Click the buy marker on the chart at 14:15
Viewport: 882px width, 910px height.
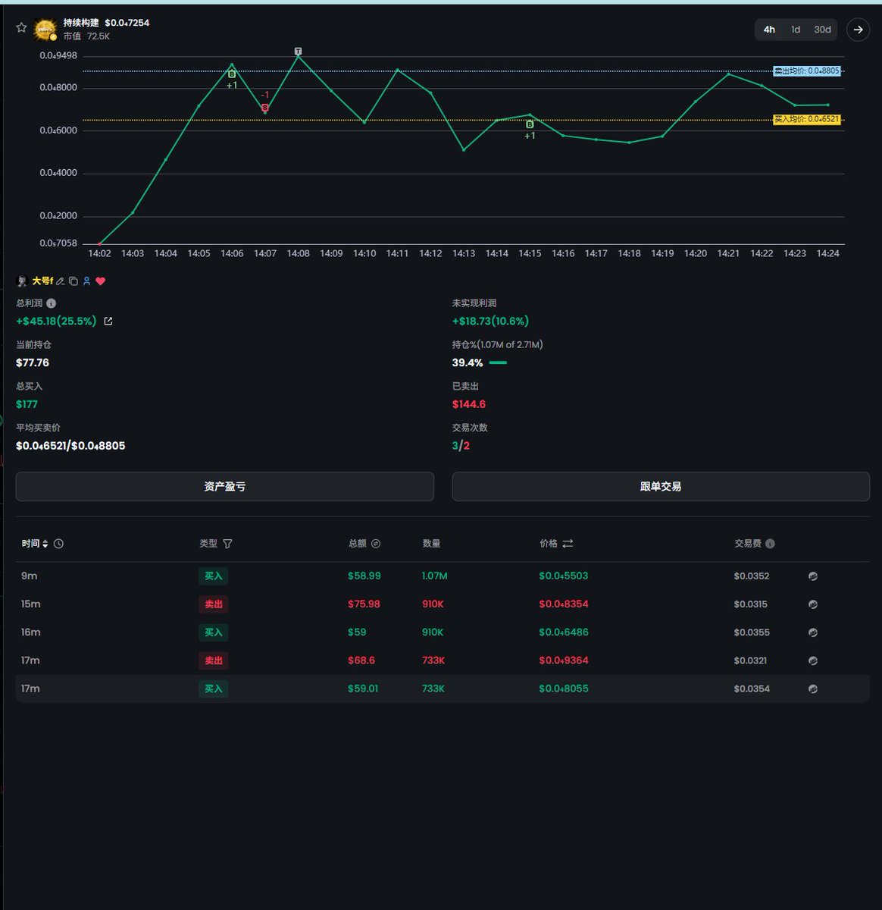(530, 124)
